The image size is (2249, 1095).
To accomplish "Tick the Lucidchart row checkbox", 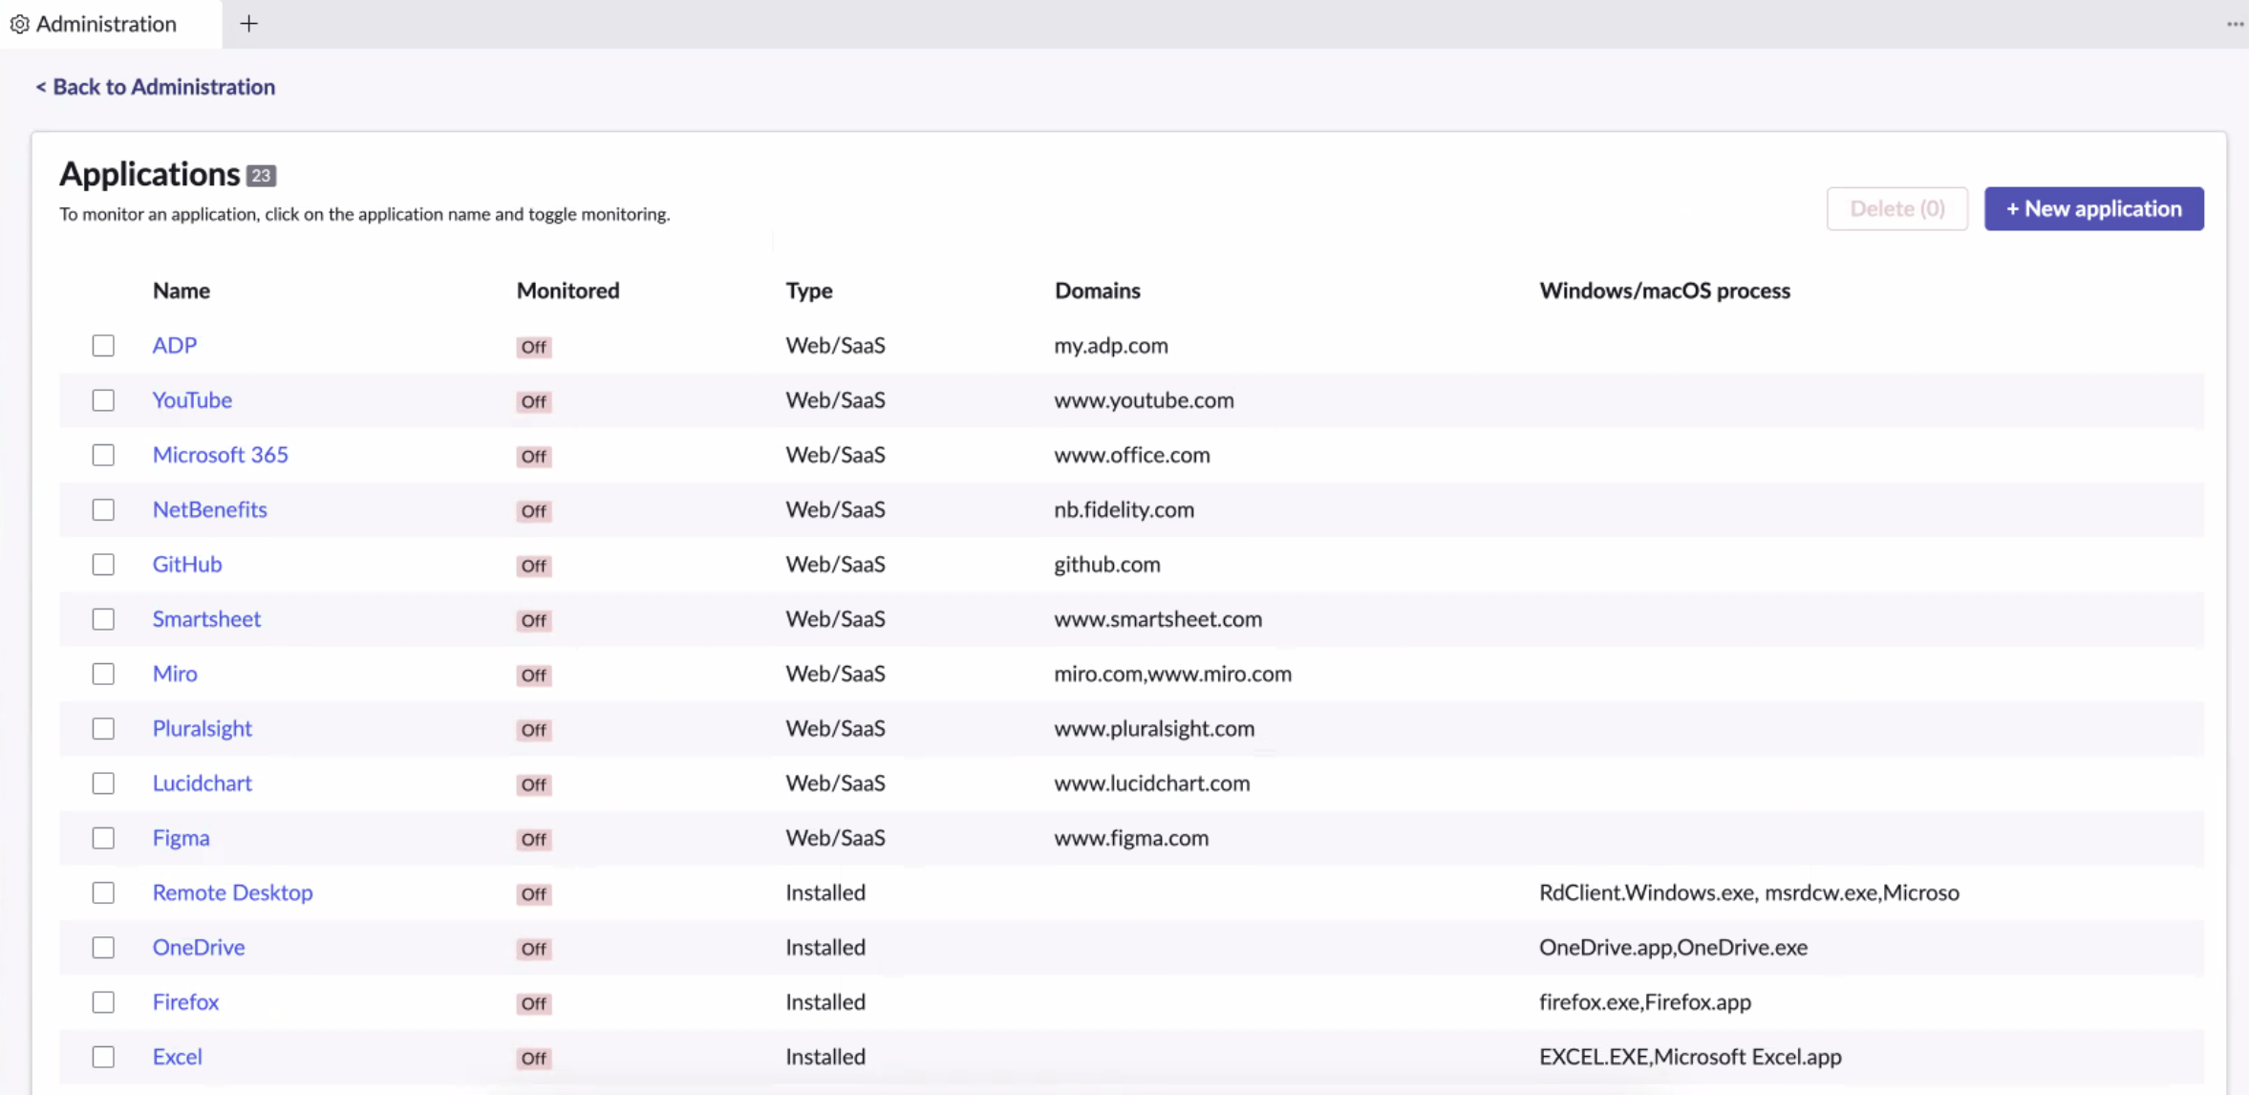I will [x=103, y=783].
